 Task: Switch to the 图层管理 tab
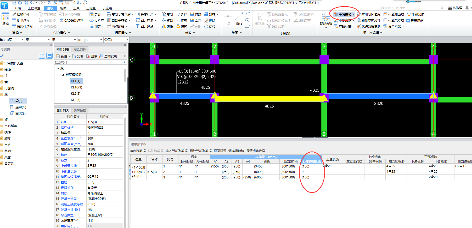[80, 111]
